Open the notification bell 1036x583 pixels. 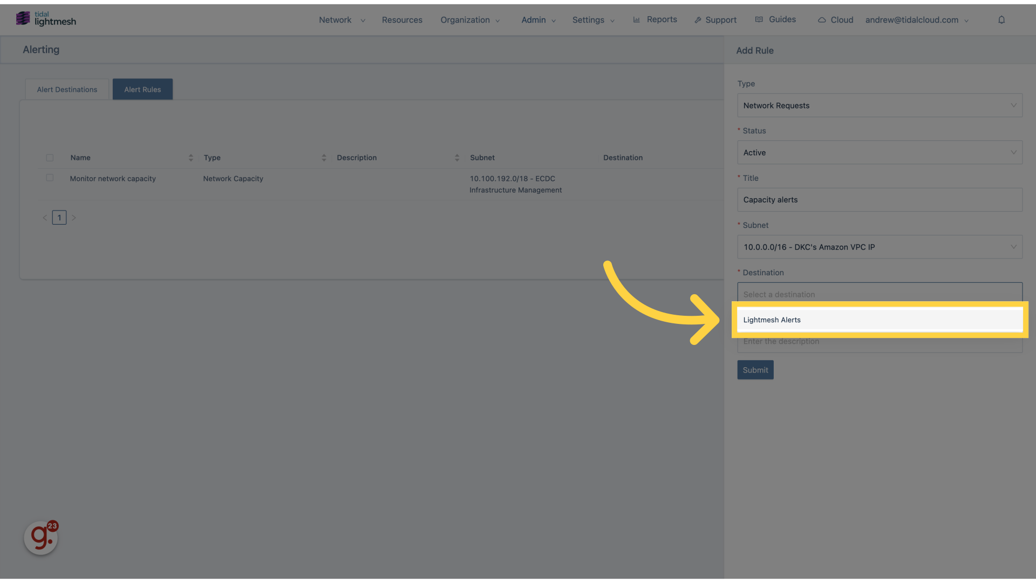(1001, 19)
